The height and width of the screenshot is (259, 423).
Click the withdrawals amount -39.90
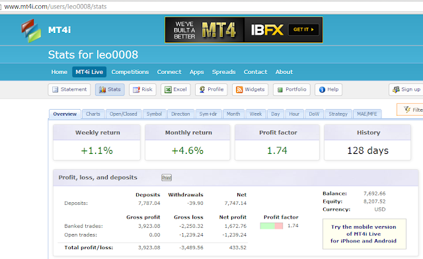click(195, 203)
